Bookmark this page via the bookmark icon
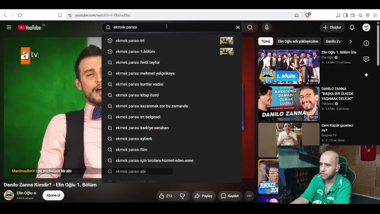 60,15
